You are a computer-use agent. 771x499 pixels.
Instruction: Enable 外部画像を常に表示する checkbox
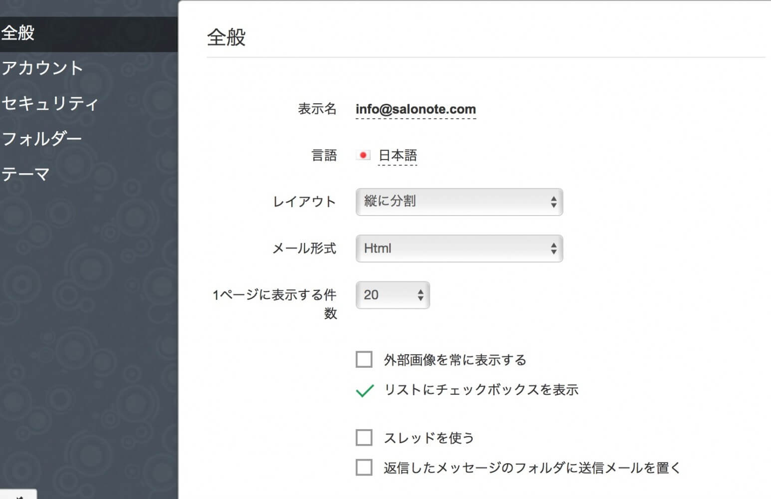tap(364, 359)
